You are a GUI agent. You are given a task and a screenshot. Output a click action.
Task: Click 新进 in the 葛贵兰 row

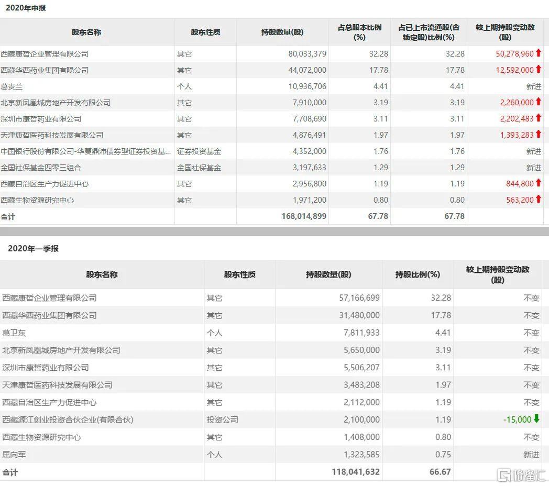pos(534,86)
